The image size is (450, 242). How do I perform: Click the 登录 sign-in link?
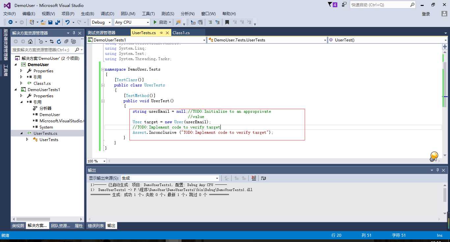click(426, 14)
